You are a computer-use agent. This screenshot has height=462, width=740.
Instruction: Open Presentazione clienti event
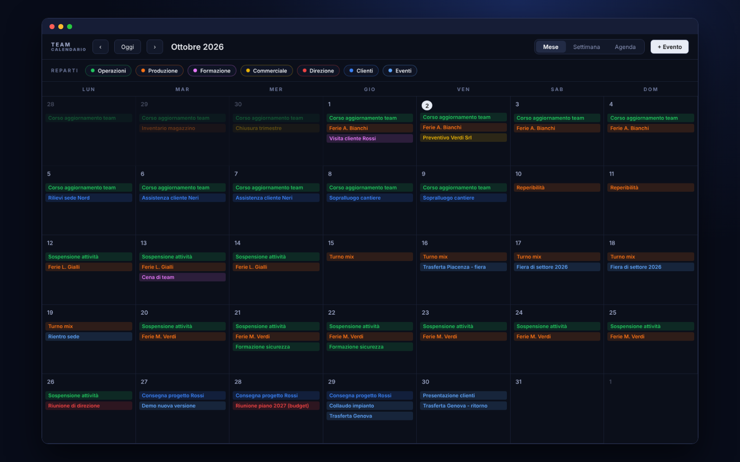pos(463,395)
